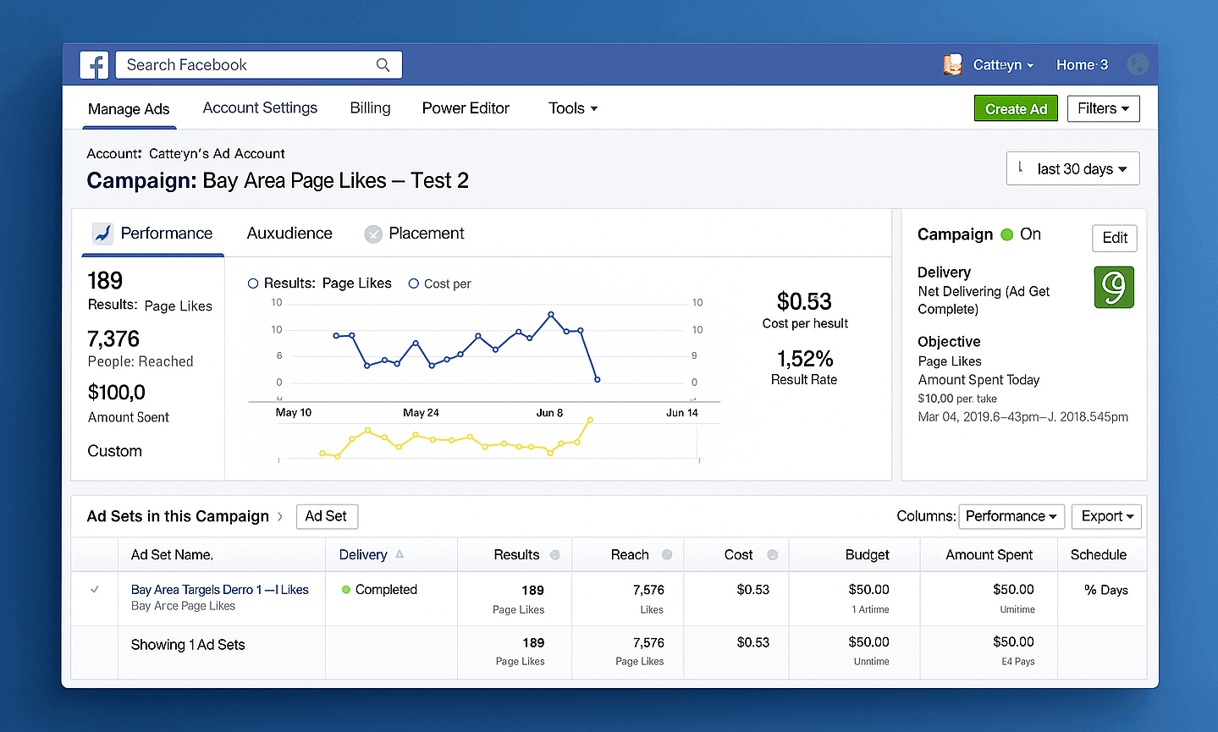This screenshot has height=732, width=1218.
Task: Click the Cost column info icon
Action: (772, 555)
